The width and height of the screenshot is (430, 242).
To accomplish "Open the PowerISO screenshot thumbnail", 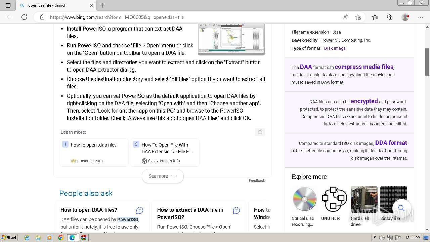I will (231, 39).
